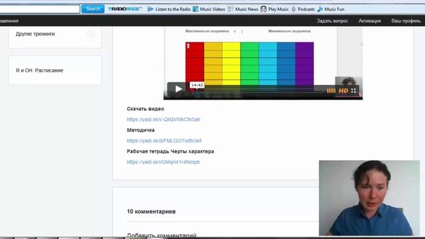This screenshot has height=239, width=425.
Task: Expand the Другие тренинги section arrow
Action: pyautogui.click(x=91, y=34)
